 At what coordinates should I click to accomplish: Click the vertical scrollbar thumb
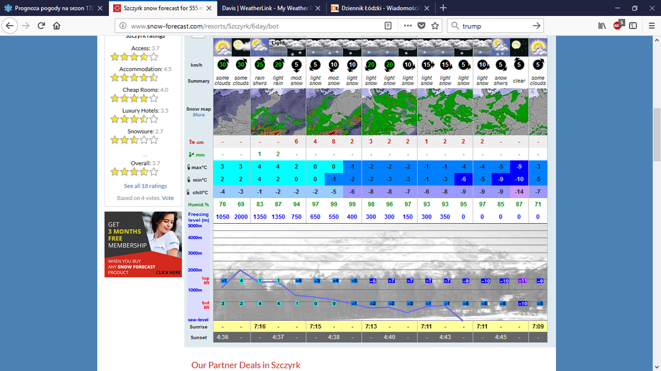pos(657,135)
